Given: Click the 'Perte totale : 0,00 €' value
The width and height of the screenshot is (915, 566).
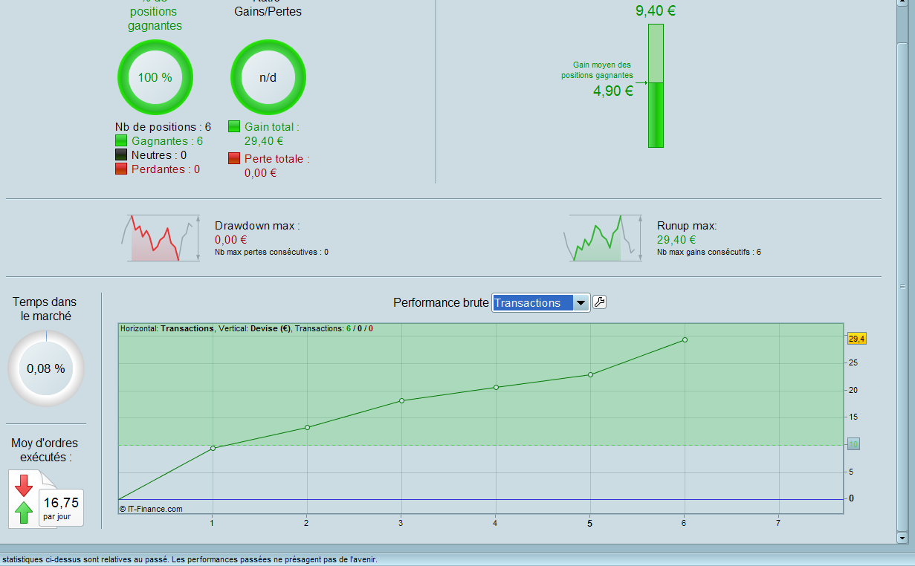Looking at the screenshot, I should (x=260, y=173).
